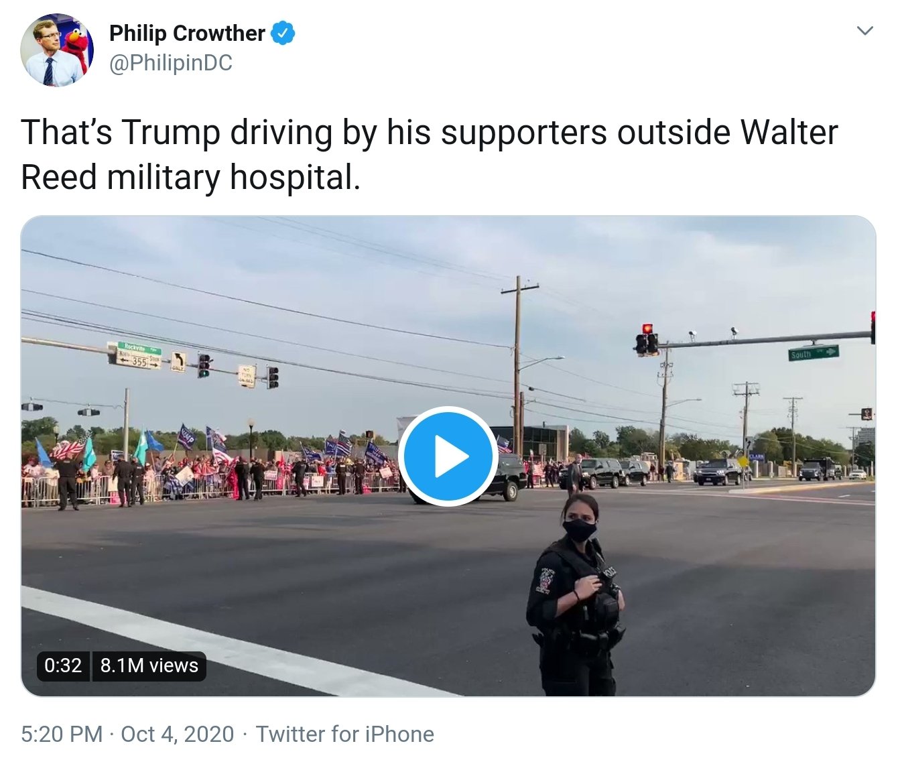This screenshot has width=898, height=764.
Task: Open the tweet options chevron menu
Action: [x=865, y=31]
